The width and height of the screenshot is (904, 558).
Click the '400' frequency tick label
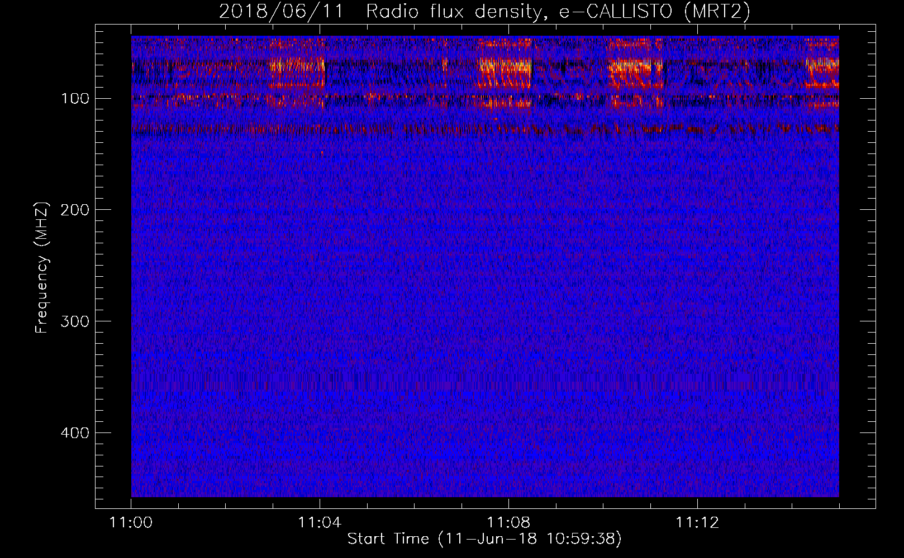(x=75, y=433)
